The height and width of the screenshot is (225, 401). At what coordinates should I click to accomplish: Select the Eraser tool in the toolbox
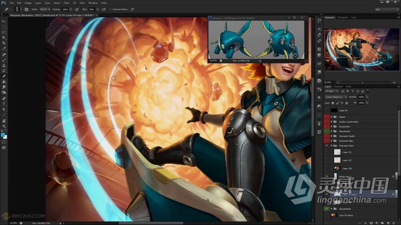point(4,76)
